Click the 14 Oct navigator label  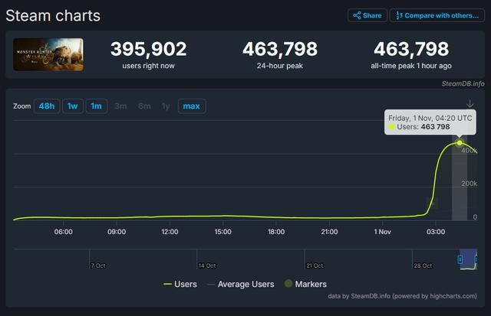point(207,266)
